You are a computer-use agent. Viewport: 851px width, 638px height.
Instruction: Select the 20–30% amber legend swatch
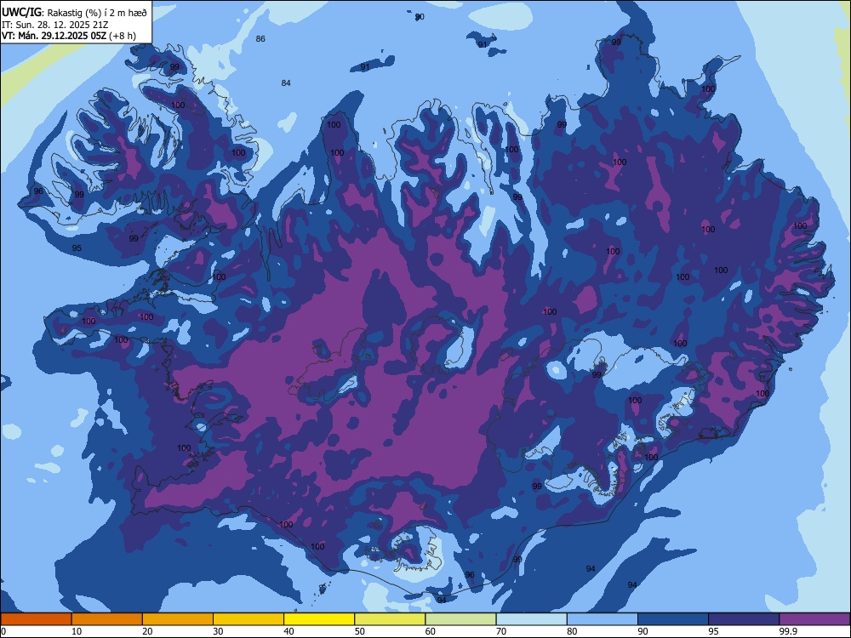click(178, 619)
